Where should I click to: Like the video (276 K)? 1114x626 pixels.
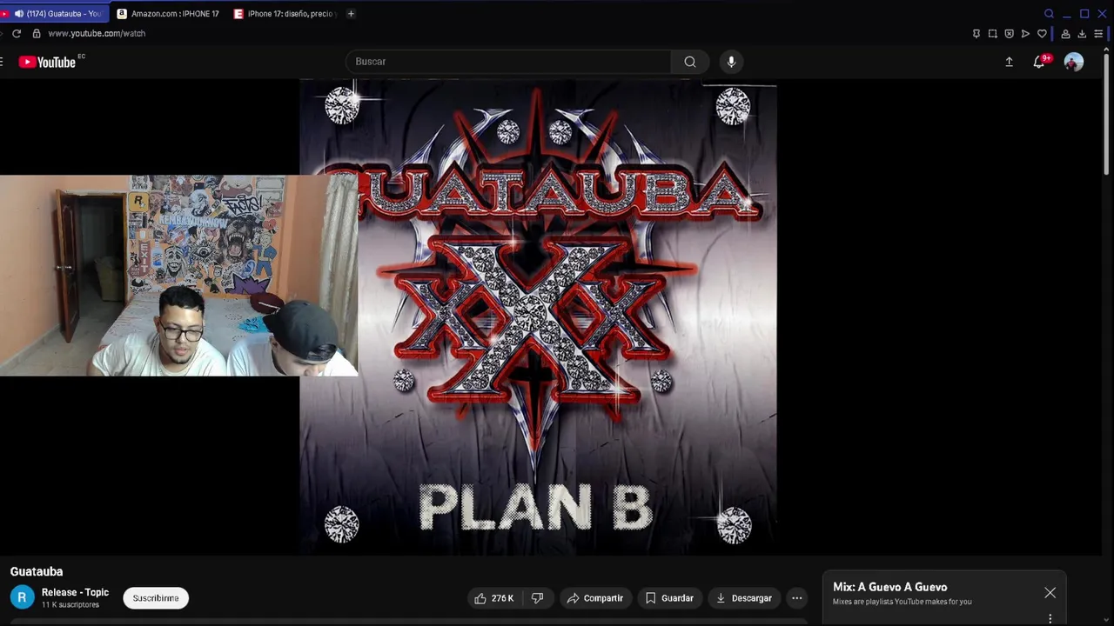point(493,598)
